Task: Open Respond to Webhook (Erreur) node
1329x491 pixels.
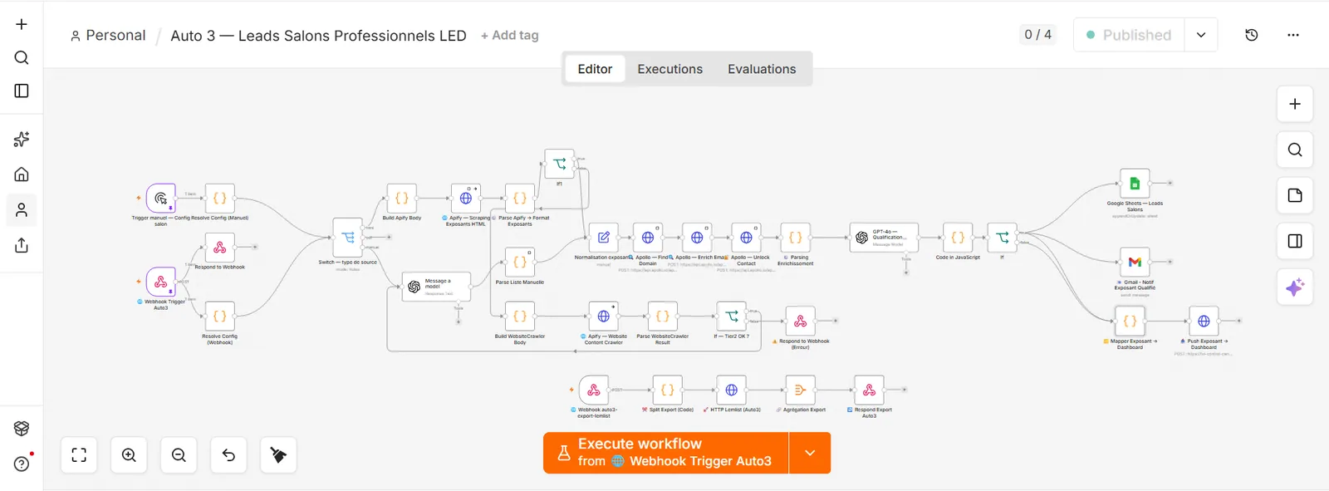Action: coord(801,322)
